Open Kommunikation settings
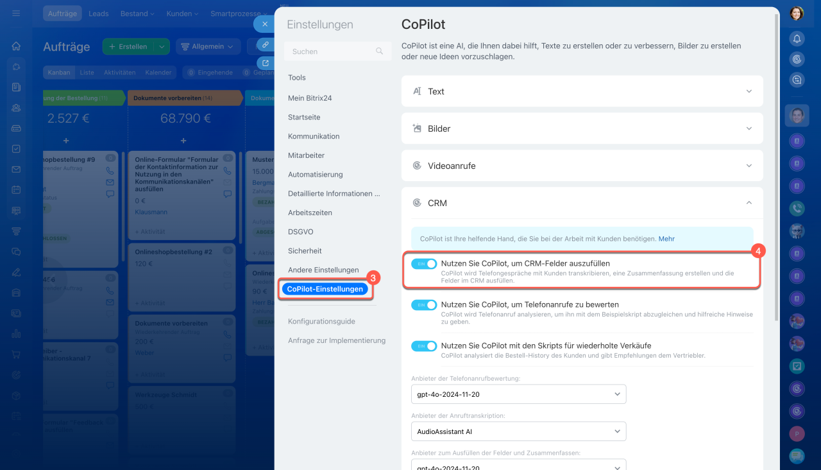 coord(314,136)
